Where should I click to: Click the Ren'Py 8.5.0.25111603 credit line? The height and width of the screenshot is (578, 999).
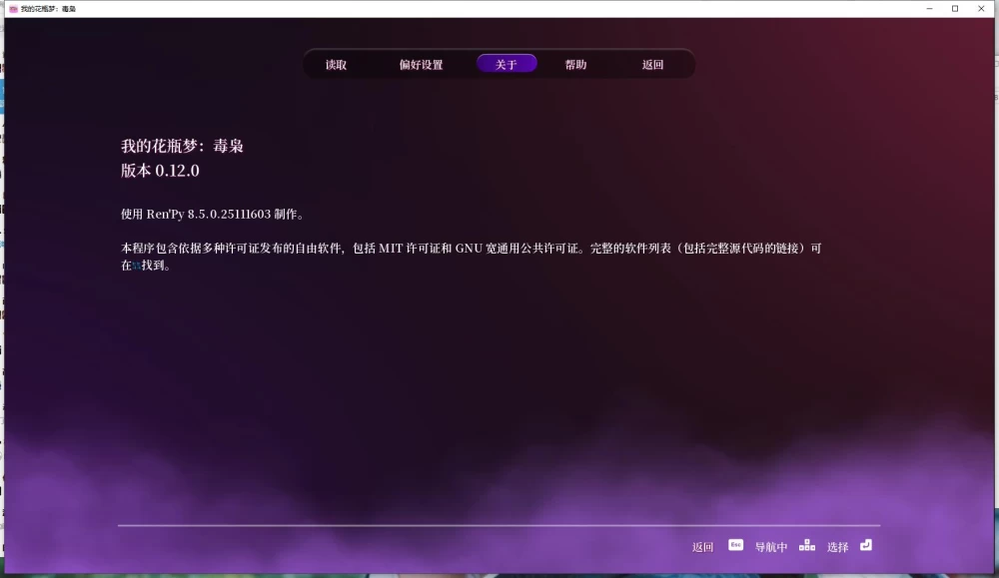[212, 214]
